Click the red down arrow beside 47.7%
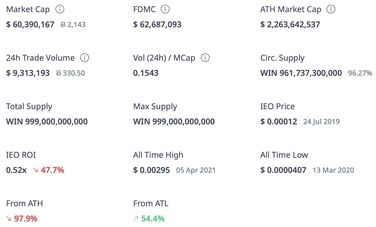This screenshot has height=227, width=376. 35,170
